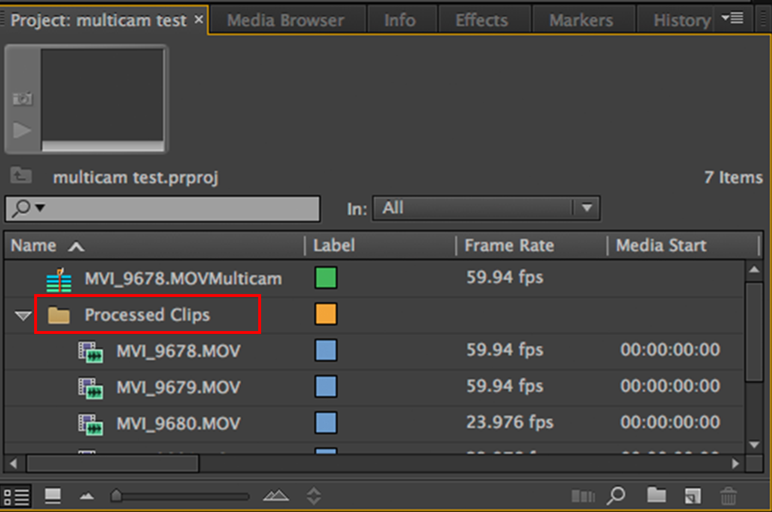The image size is (772, 512).
Task: Click the Find magnifier icon in bottom bar
Action: coord(616,496)
